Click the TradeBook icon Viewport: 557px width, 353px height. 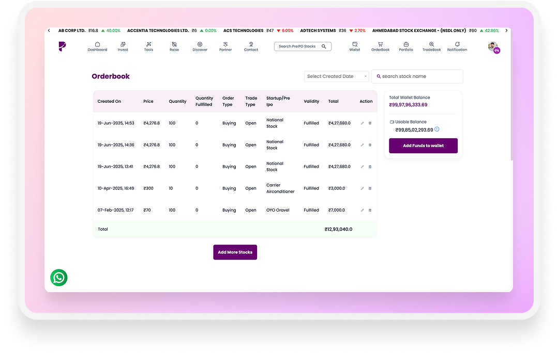pos(432,44)
